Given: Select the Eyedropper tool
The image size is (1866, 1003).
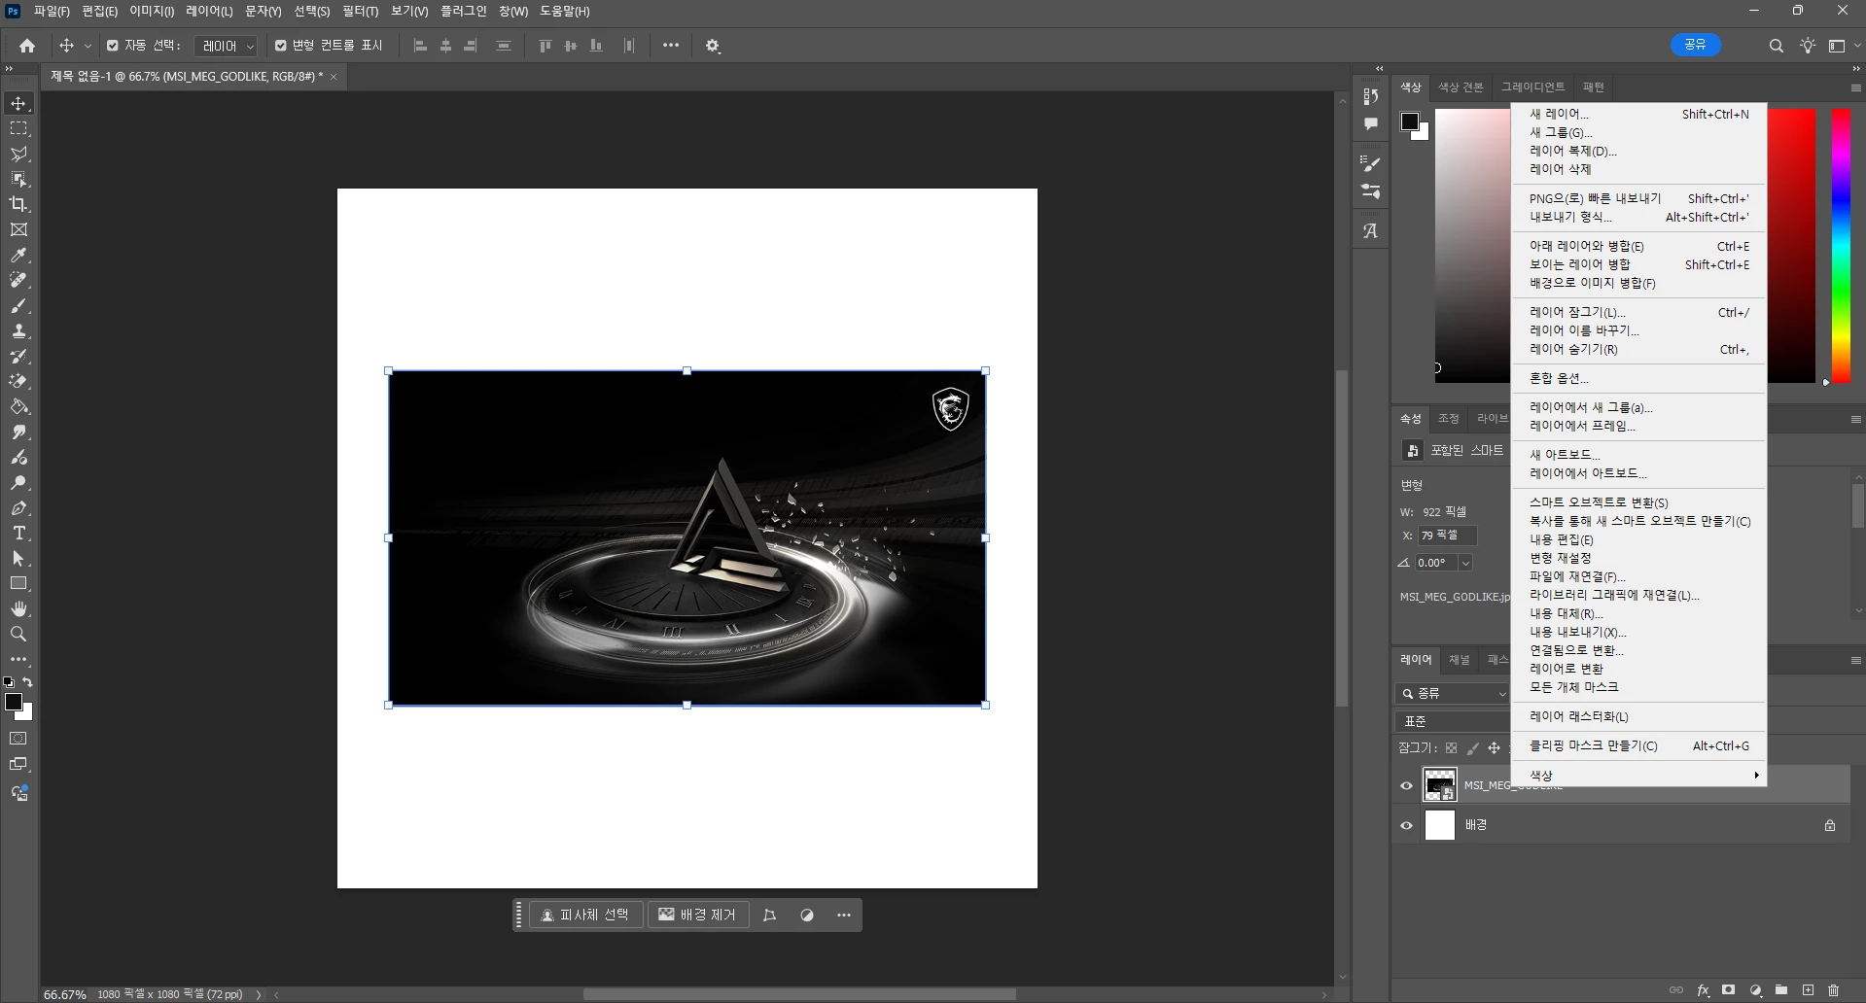Looking at the screenshot, I should click(18, 255).
